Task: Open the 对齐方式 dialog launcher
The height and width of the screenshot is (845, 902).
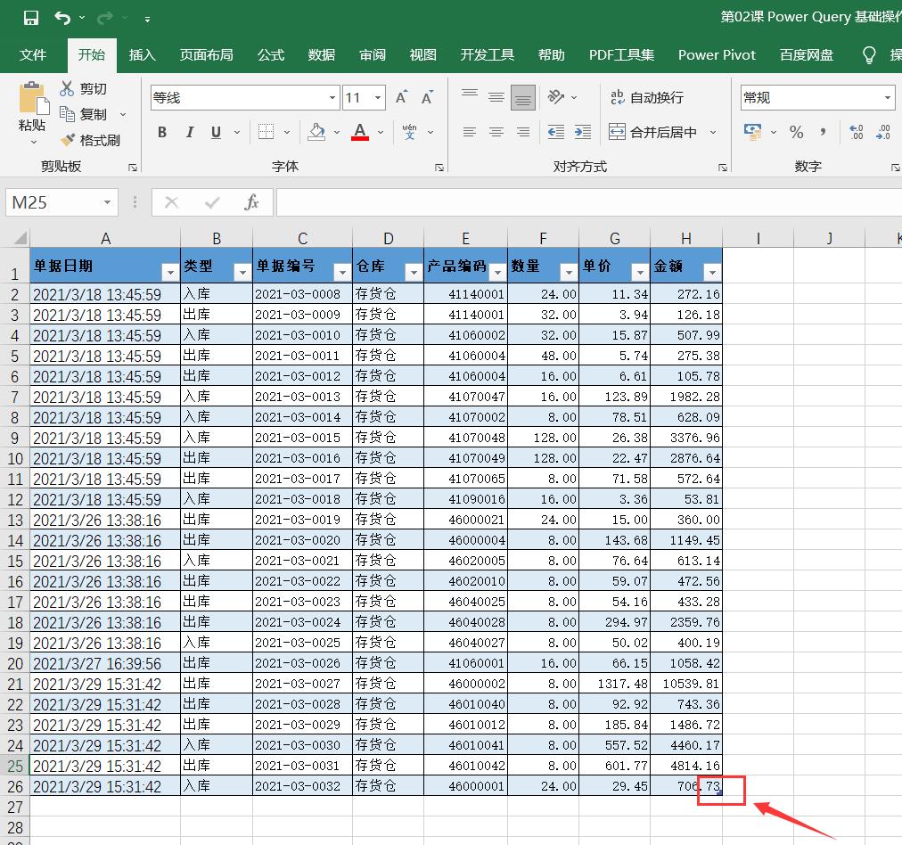Action: point(723,168)
